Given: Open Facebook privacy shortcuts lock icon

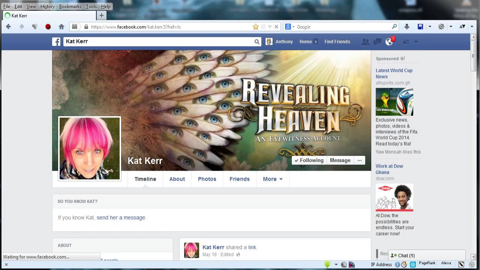Looking at the screenshot, I should point(406,42).
